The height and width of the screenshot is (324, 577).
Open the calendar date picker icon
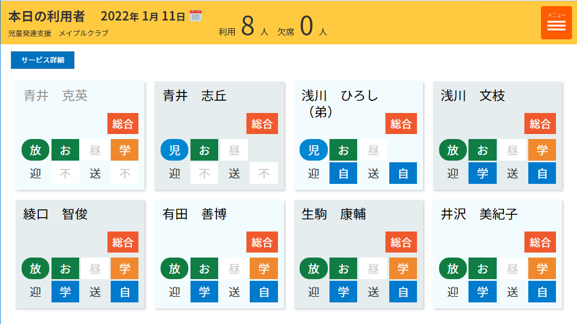point(195,16)
